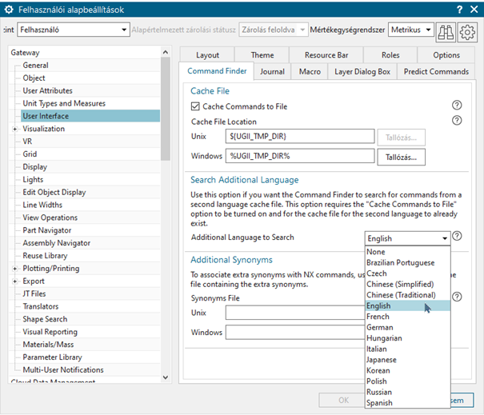The image size is (484, 415).
Task: Expand the Visualization tree node
Action: [14, 129]
